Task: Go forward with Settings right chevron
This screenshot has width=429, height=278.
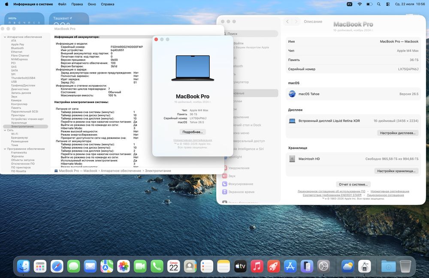Action: 296,21
